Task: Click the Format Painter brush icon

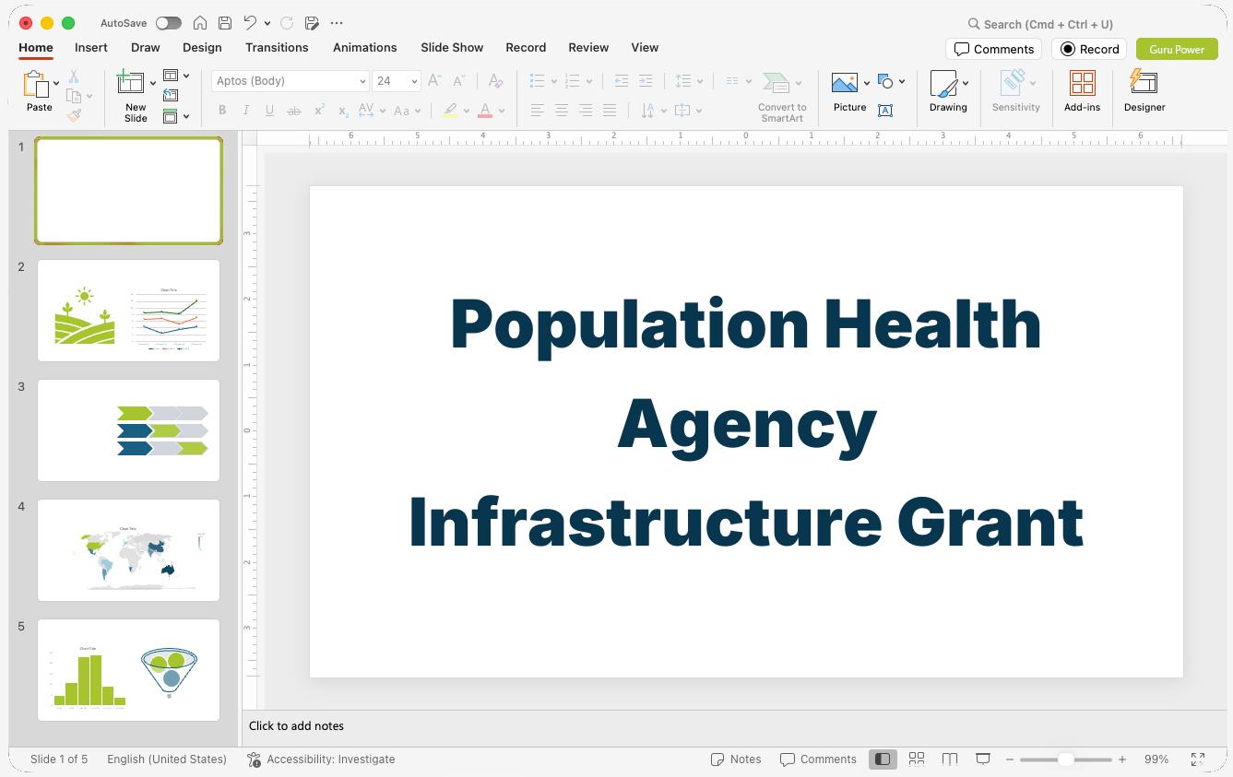Action: coord(74,115)
